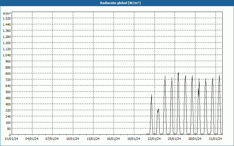234x146 pixels.
Task: Click the 19/01/24 date label
Action: pyautogui.click(x=134, y=139)
